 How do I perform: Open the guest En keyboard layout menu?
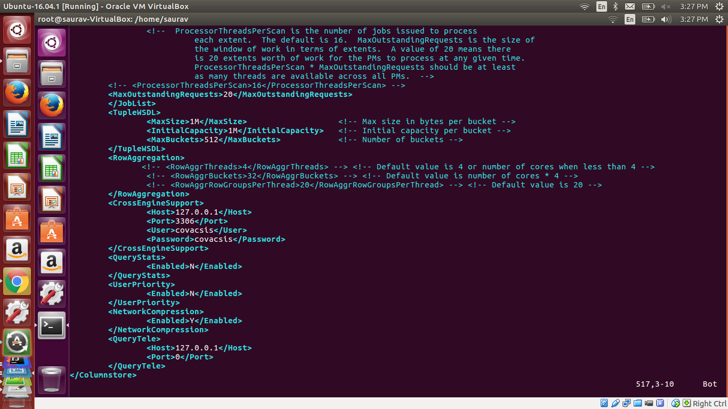(629, 19)
